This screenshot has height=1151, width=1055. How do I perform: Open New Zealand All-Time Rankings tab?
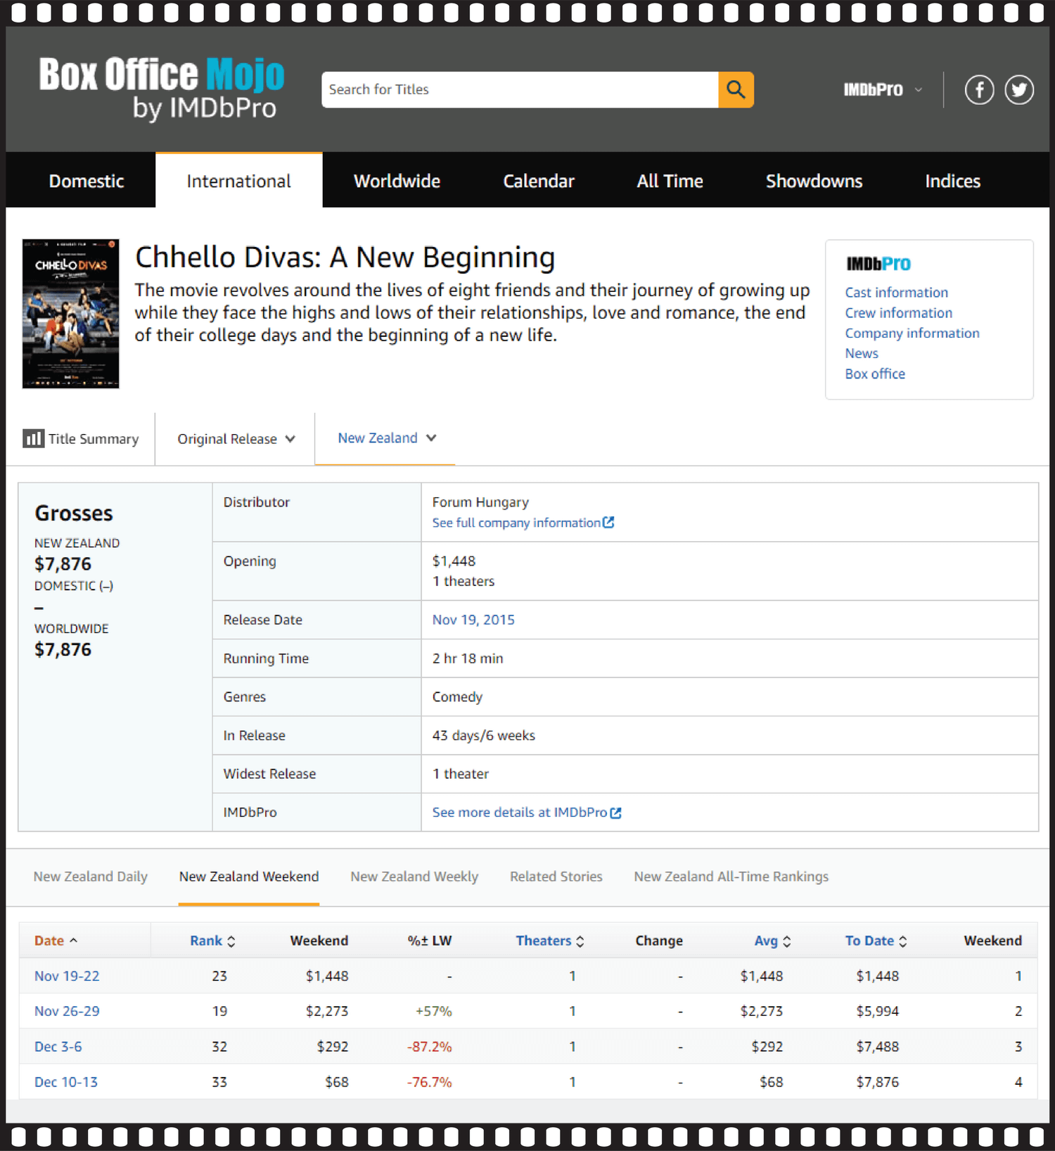point(731,877)
